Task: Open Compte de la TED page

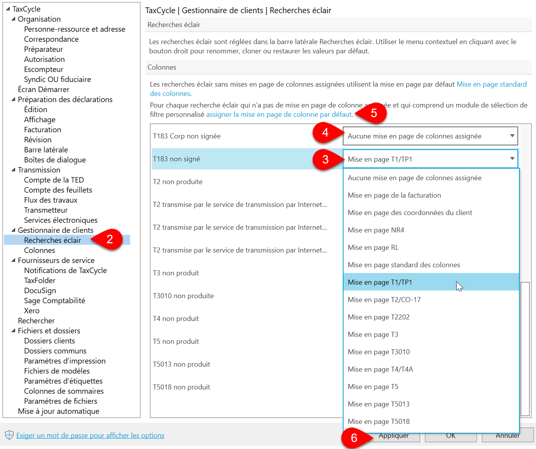Action: tap(54, 180)
